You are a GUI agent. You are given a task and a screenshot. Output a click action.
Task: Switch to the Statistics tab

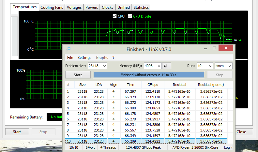(x=141, y=7)
